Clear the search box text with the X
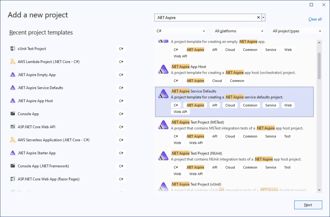 click(x=258, y=18)
